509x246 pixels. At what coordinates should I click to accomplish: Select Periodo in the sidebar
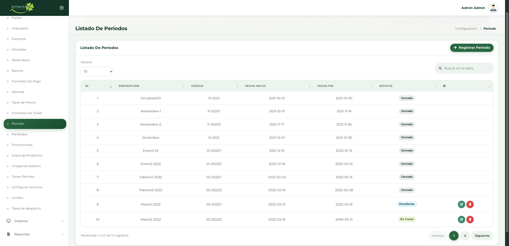click(x=35, y=124)
